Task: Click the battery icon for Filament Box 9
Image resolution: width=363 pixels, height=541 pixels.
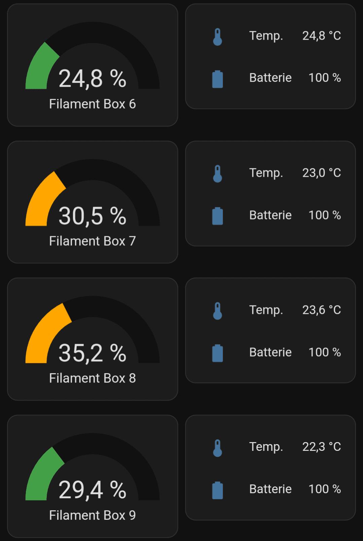Action: 218,490
